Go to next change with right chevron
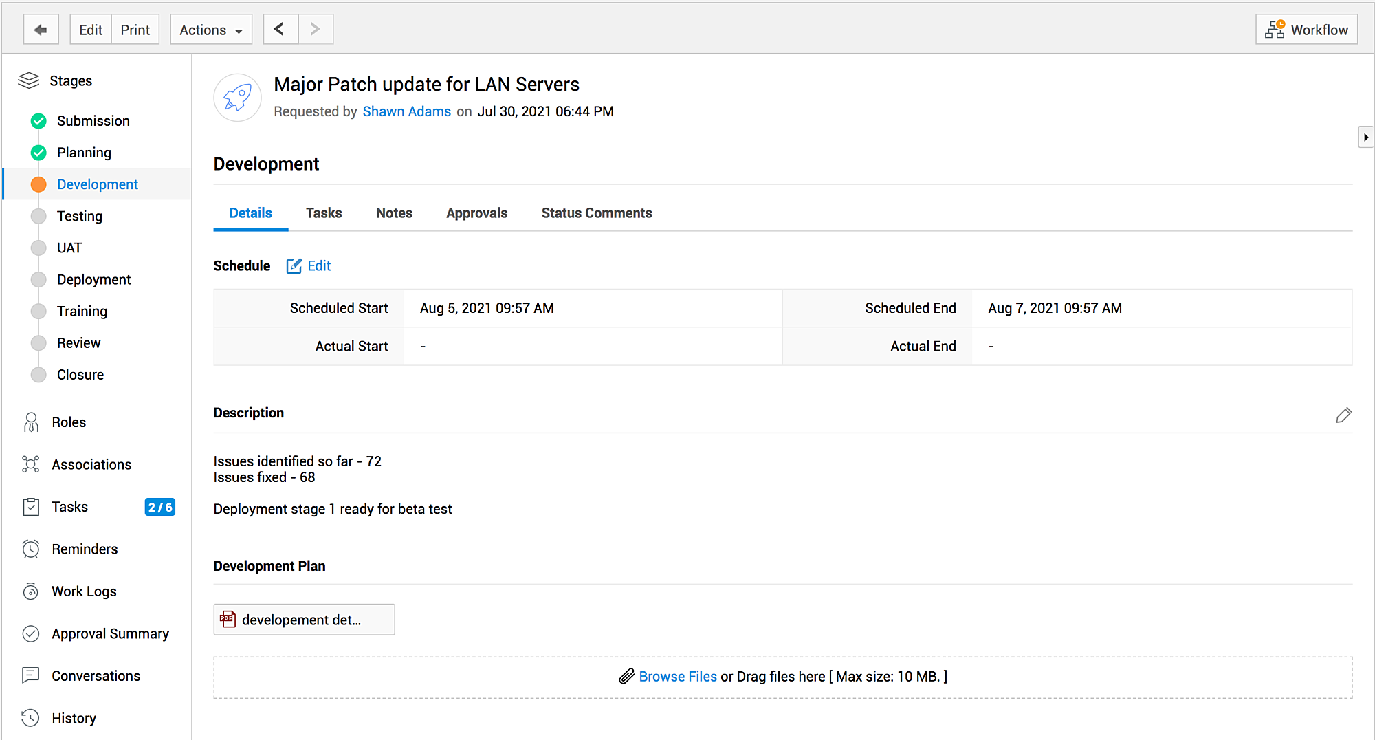The image size is (1375, 740). 316,30
